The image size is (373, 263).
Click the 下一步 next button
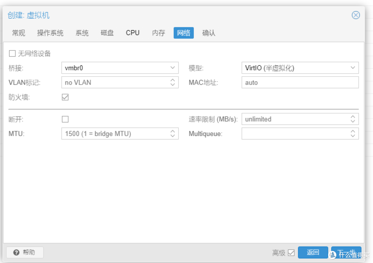coord(346,252)
